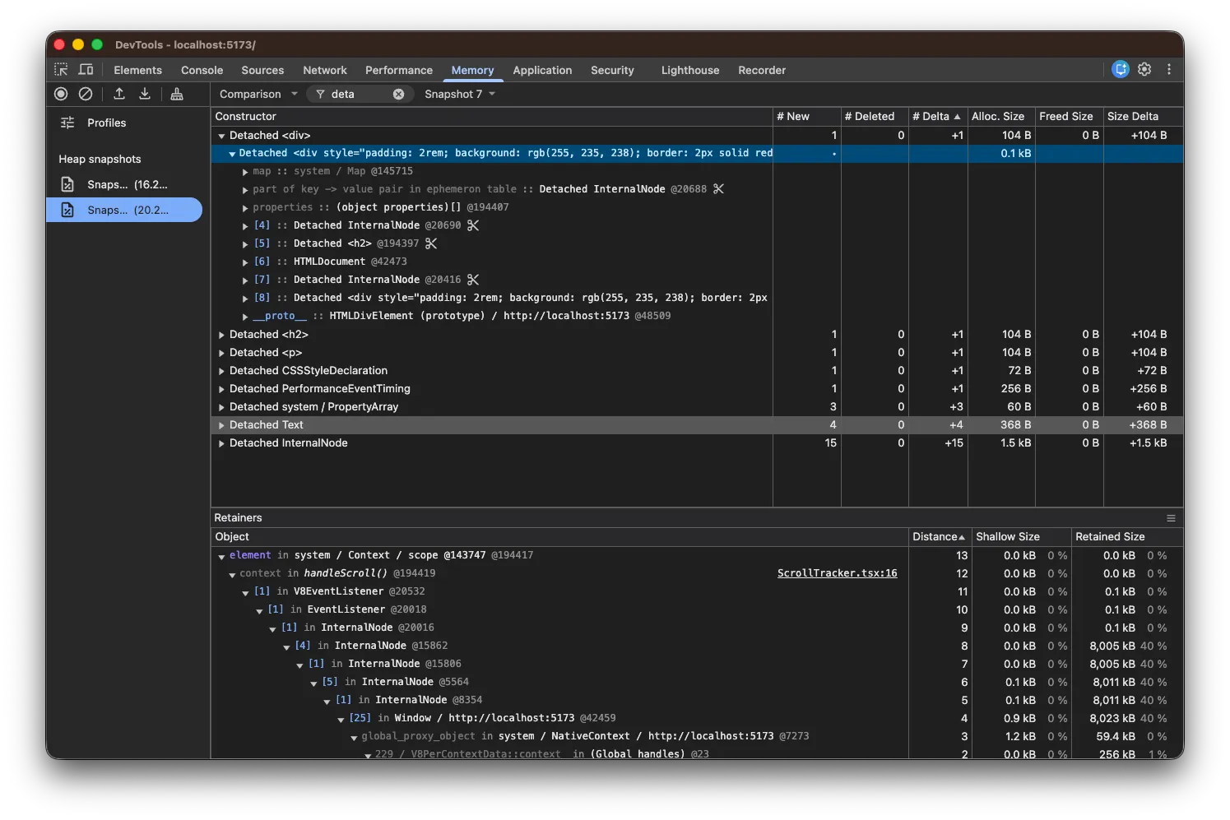The width and height of the screenshot is (1230, 820).
Task: Open the DevTools settings gear
Action: click(x=1144, y=70)
